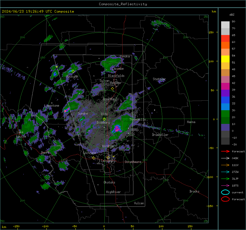The height and width of the screenshot is (230, 246).
Task: Select the slate-blue swatch between 0 and 10 dBZ
Action: [x=225, y=127]
